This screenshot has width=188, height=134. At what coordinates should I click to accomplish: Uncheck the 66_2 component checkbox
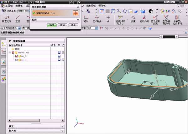(16, 56)
